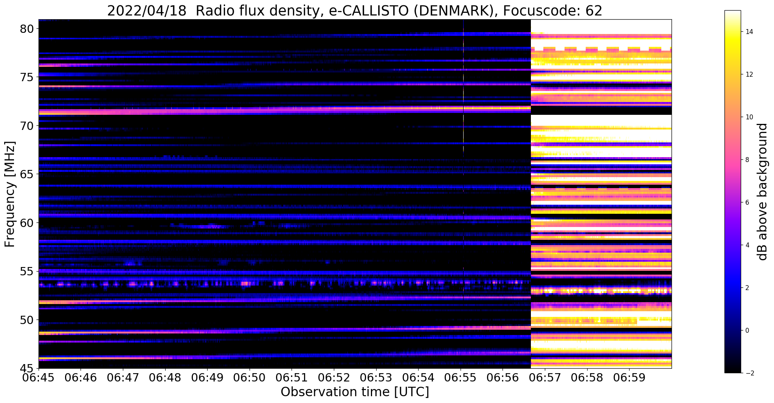Click the 'Observation time [UTC]' x-axis label

pyautogui.click(x=355, y=392)
